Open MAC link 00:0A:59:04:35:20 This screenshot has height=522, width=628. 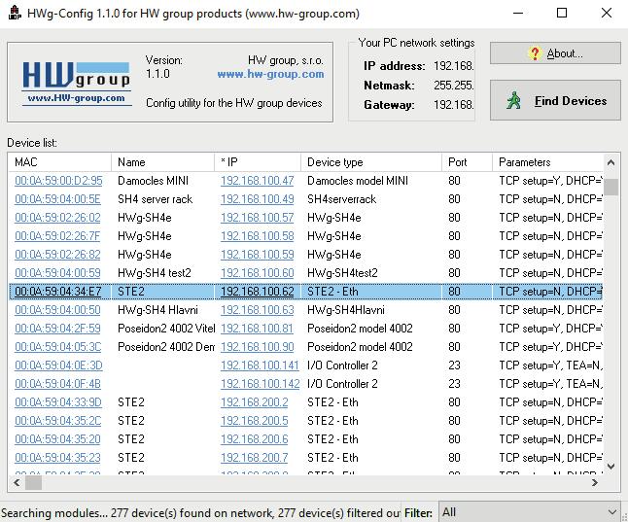[x=57, y=438]
